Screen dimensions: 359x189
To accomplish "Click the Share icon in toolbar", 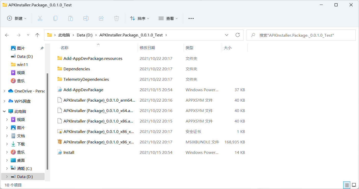I will 101,18.
